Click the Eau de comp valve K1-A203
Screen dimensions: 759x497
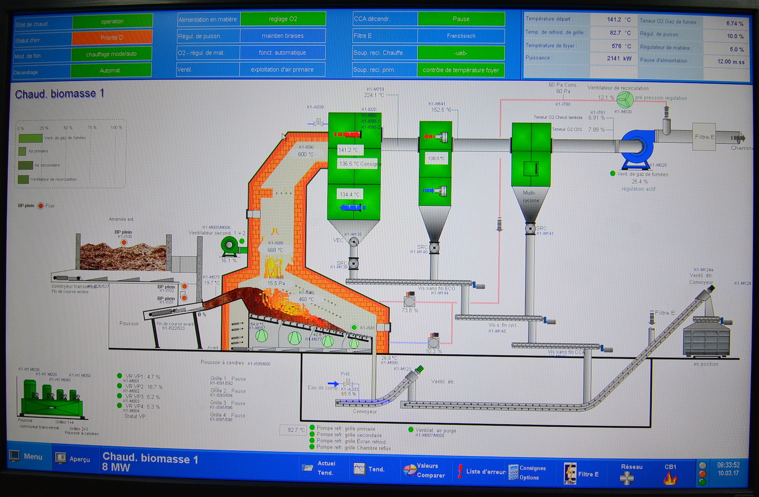coord(349,384)
